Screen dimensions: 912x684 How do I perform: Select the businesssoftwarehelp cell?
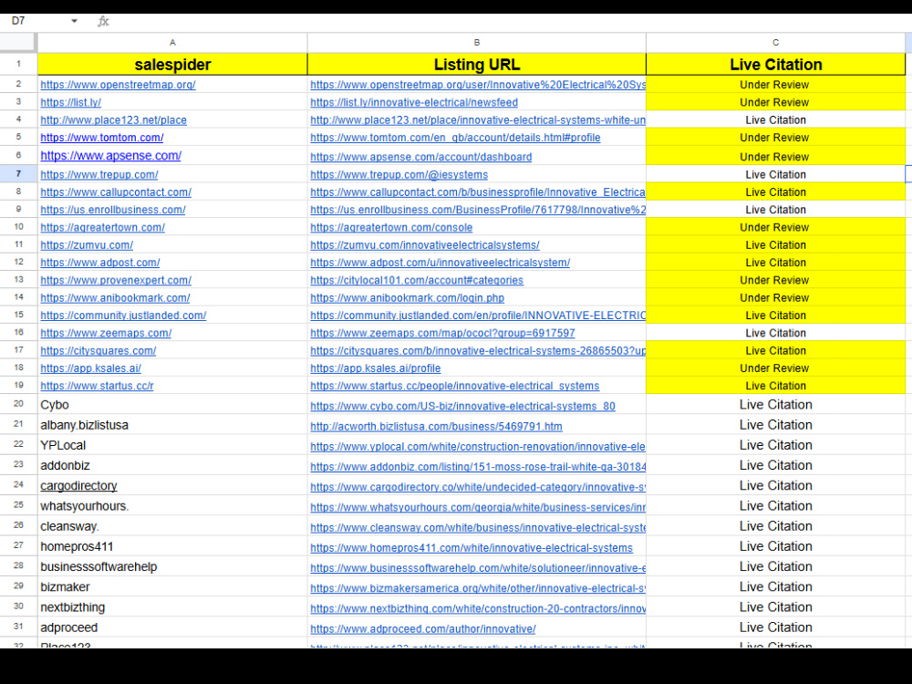[172, 566]
